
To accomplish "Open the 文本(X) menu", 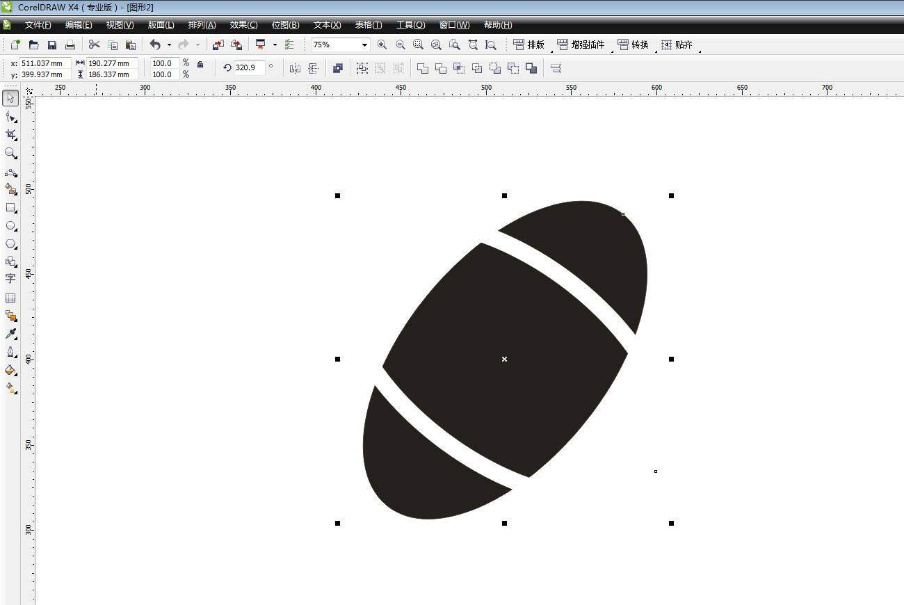I will [327, 25].
